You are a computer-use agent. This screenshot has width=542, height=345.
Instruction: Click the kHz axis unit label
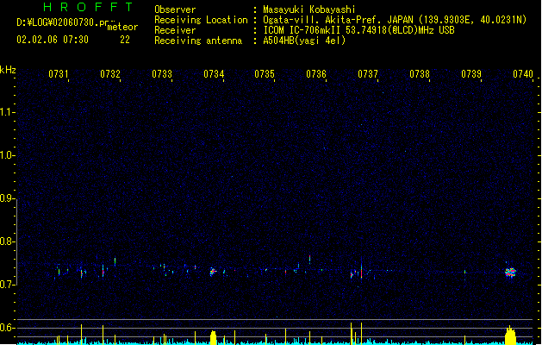click(8, 70)
